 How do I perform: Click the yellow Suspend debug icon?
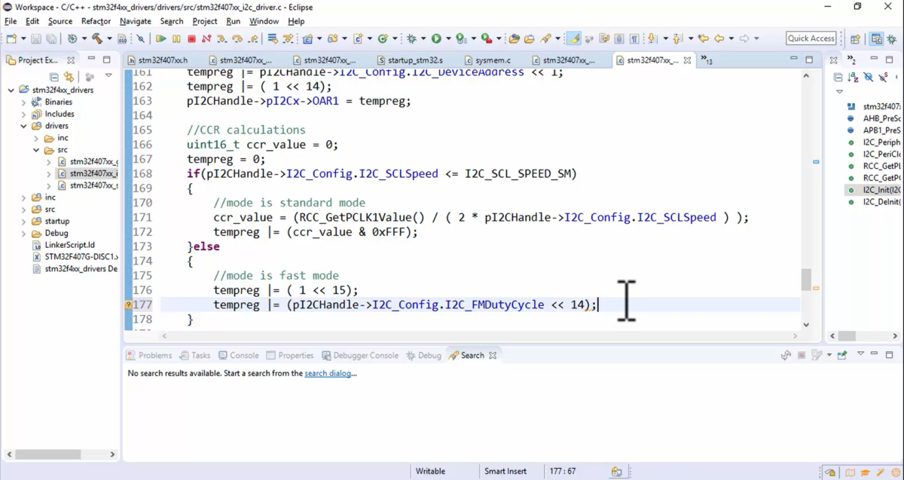pyautogui.click(x=176, y=38)
